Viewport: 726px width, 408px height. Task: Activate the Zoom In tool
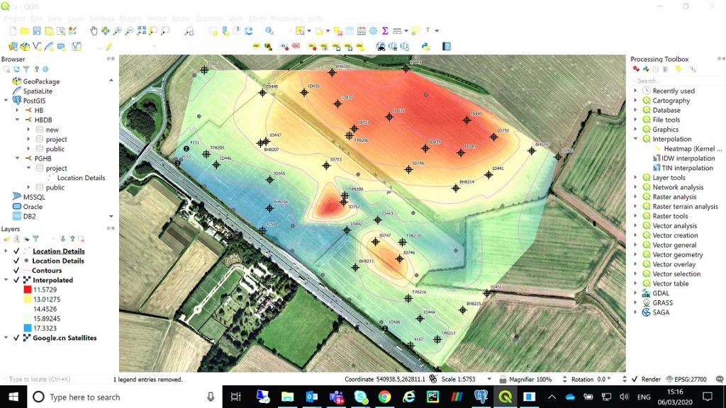[x=116, y=30]
